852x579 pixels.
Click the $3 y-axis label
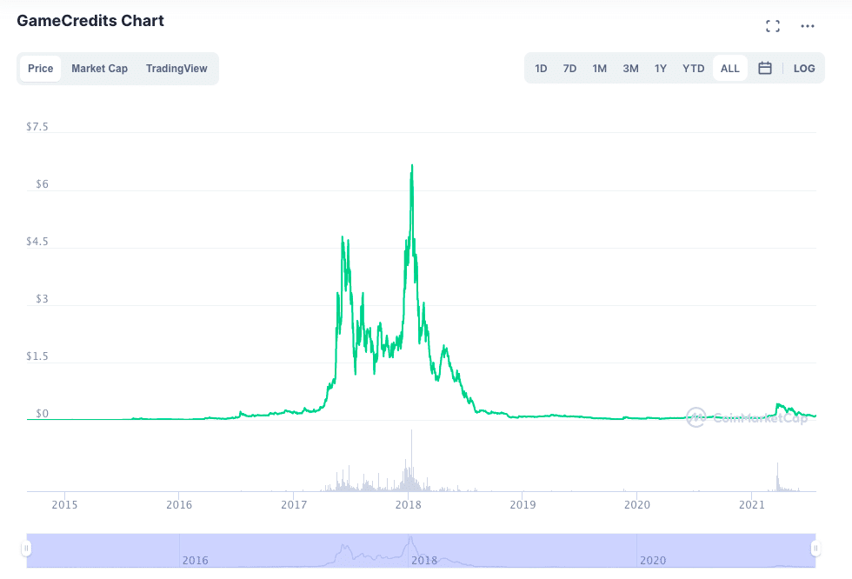(42, 299)
